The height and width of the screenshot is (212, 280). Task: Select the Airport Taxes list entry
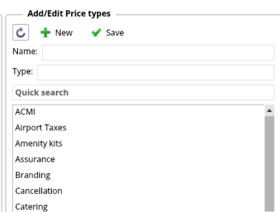pyautogui.click(x=41, y=128)
